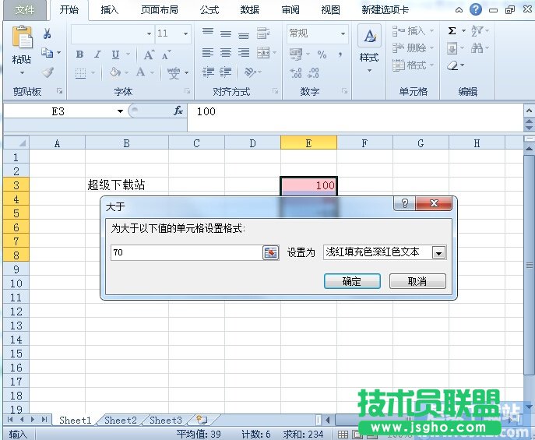Open the Cell Styles (样式) gallery
Viewport: 535px width, 440px height.
(x=368, y=47)
